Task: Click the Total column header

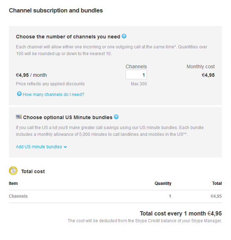Action: (217, 183)
